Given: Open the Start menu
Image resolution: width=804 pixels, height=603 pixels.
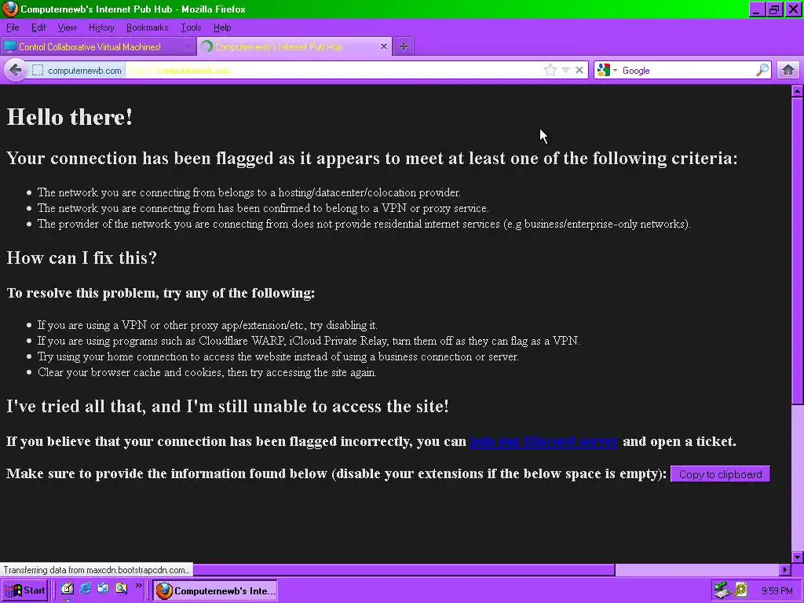Looking at the screenshot, I should coord(24,590).
